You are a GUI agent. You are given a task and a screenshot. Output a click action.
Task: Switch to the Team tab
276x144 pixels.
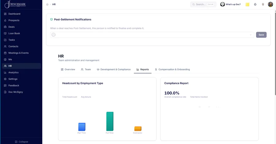pos(86,69)
